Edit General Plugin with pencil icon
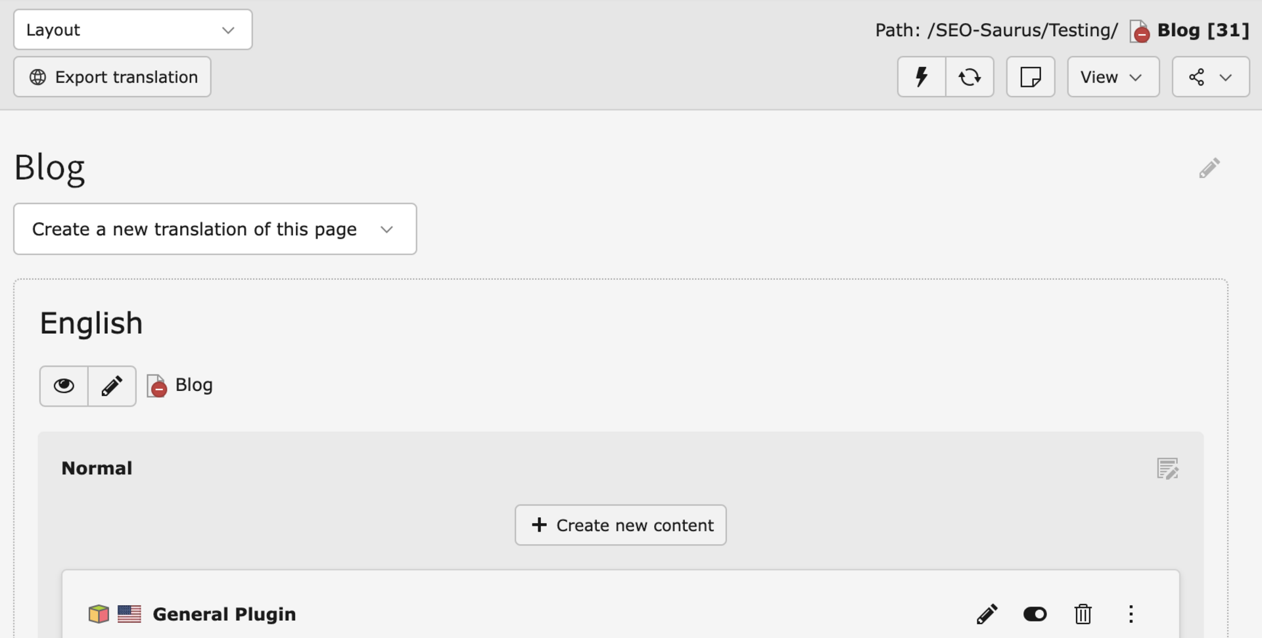The width and height of the screenshot is (1262, 638). [987, 614]
